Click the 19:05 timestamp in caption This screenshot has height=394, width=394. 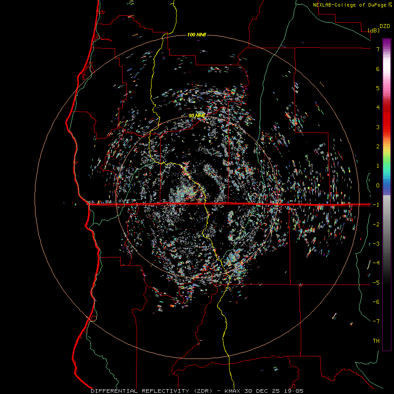295,391
